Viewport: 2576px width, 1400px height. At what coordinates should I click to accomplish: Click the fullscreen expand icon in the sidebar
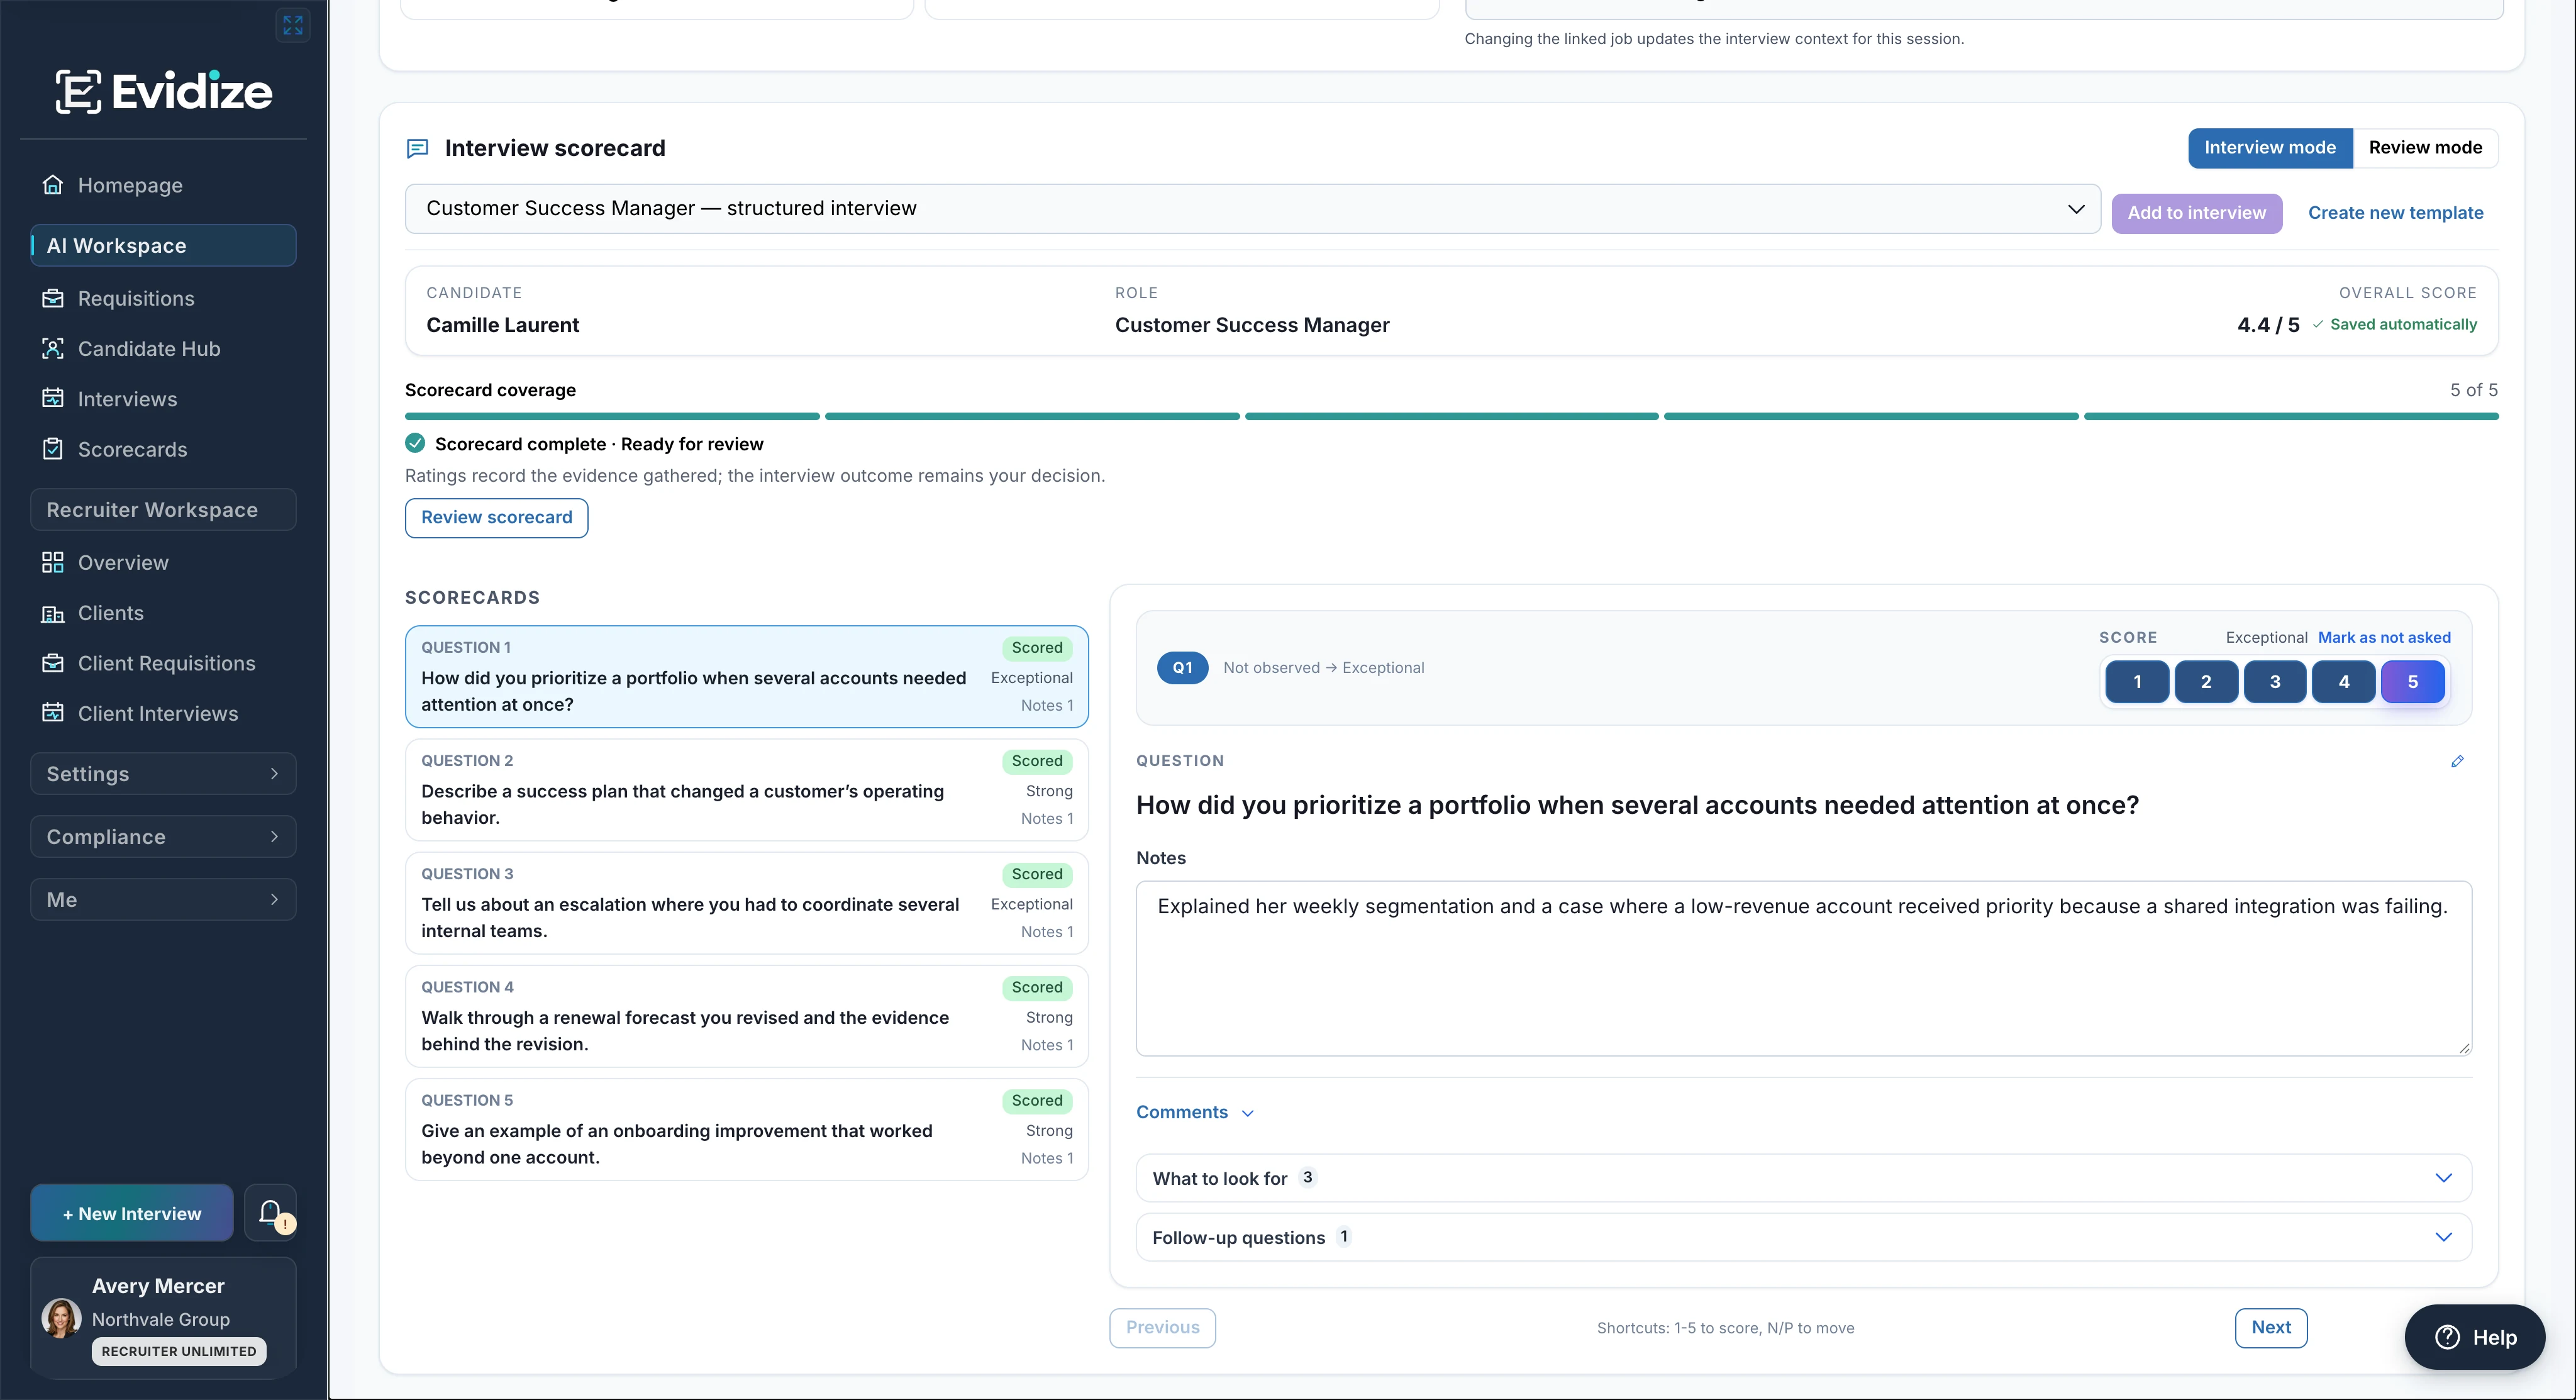pyautogui.click(x=292, y=25)
